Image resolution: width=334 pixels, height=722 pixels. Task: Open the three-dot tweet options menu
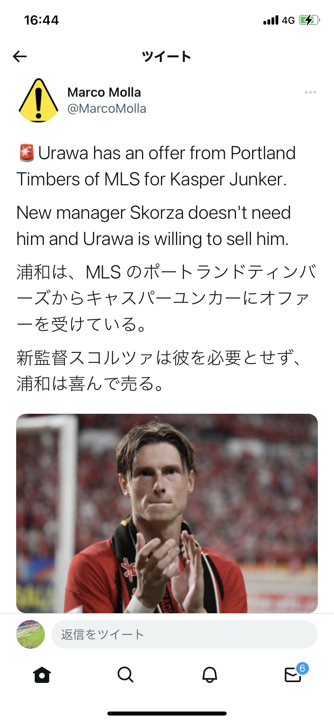[311, 93]
